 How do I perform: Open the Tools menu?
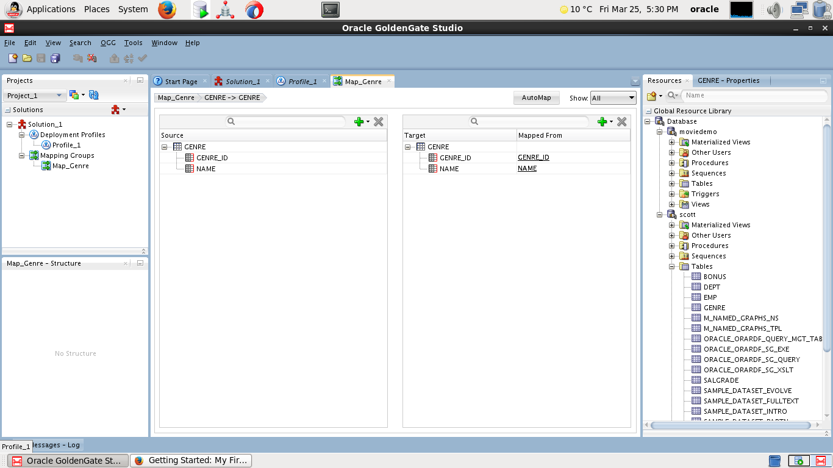click(x=133, y=43)
